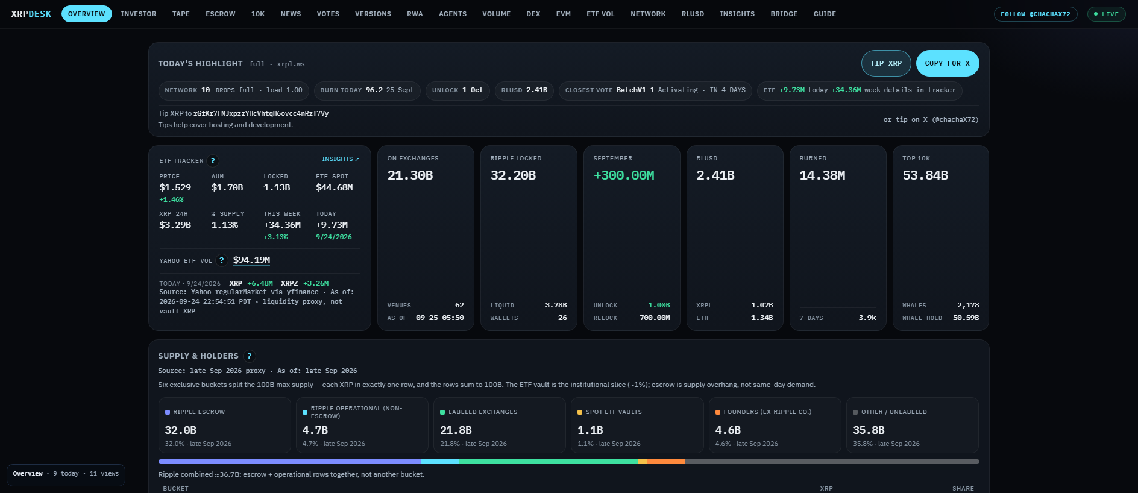Viewport: 1138px width, 493px height.
Task: Click the Spot ETF Vaults yellow swatch
Action: point(580,412)
